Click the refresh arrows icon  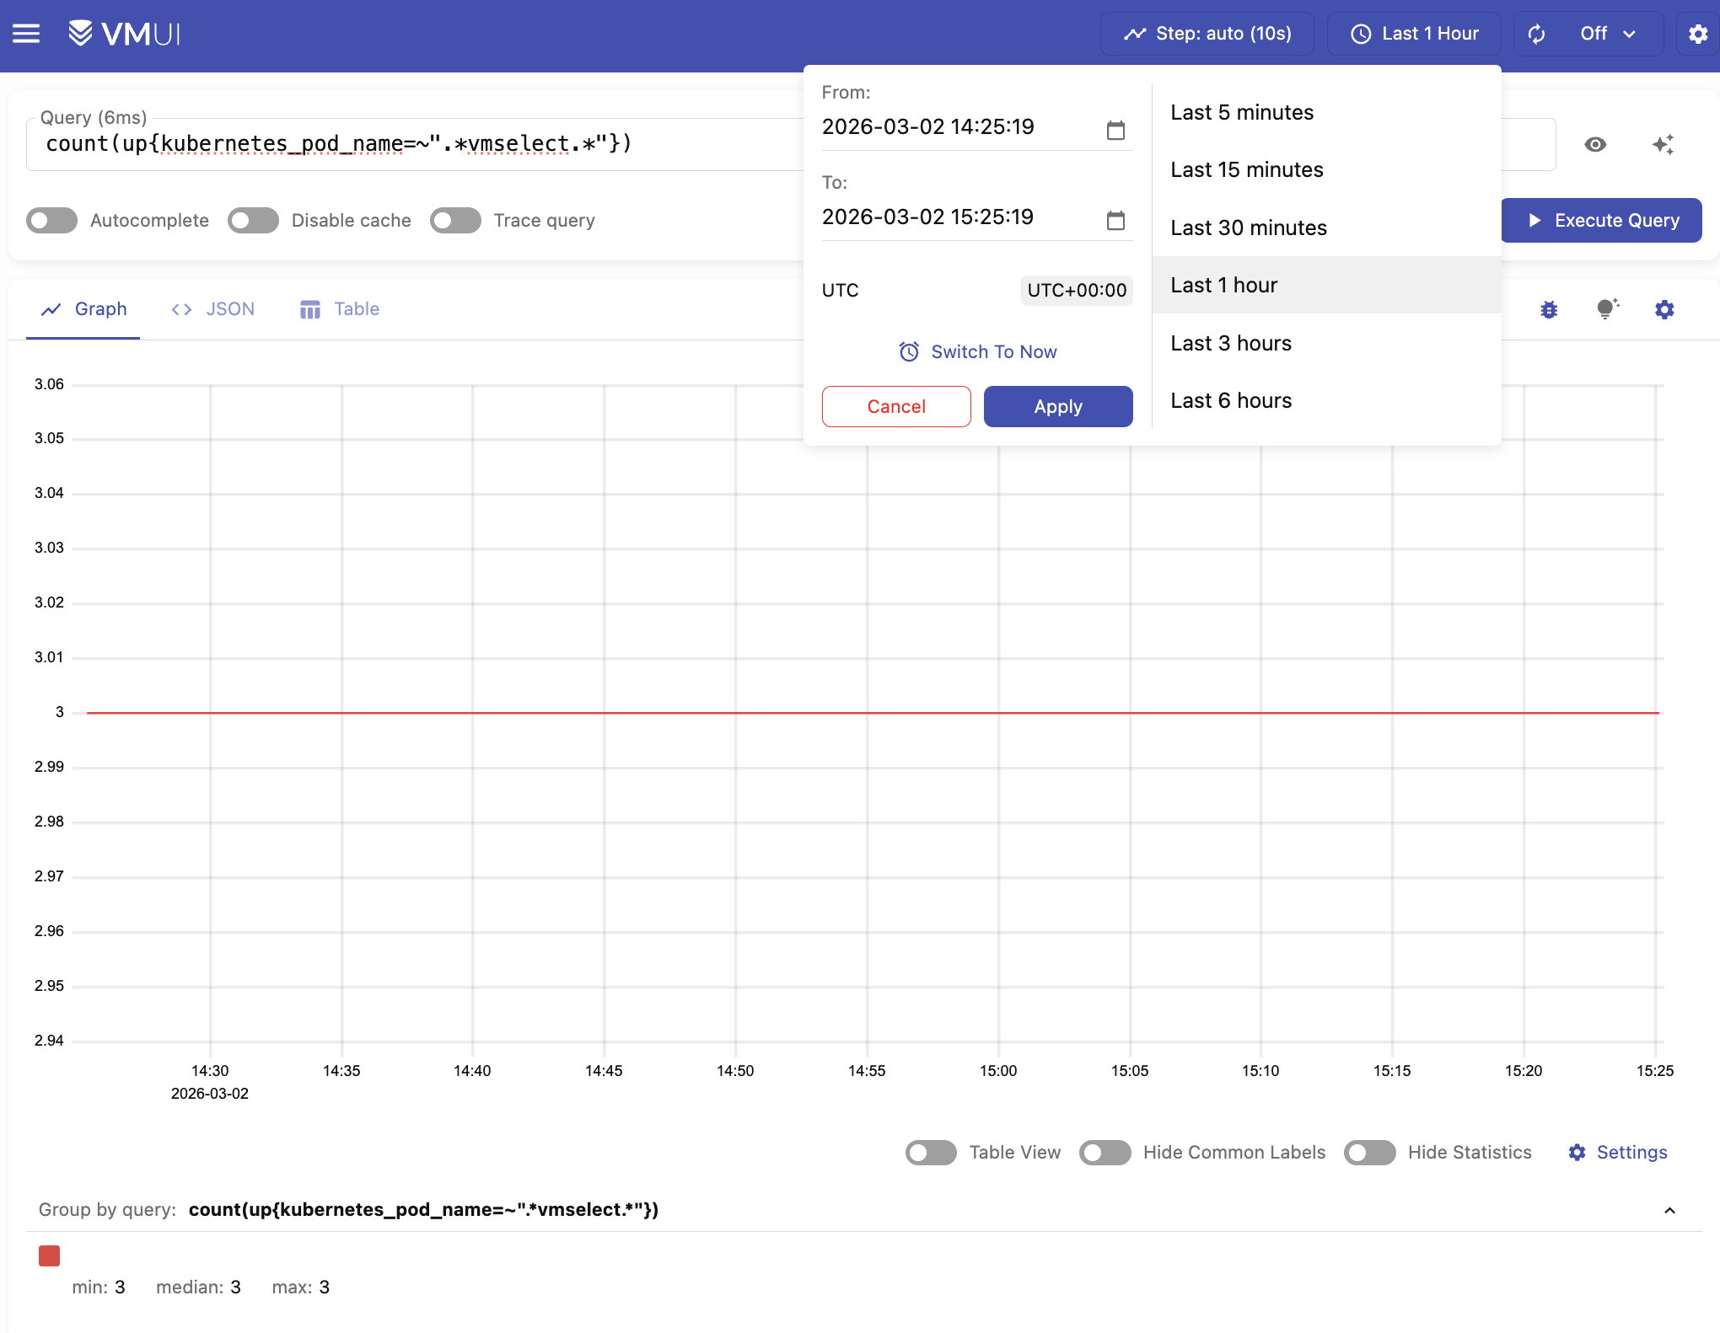pos(1536,34)
